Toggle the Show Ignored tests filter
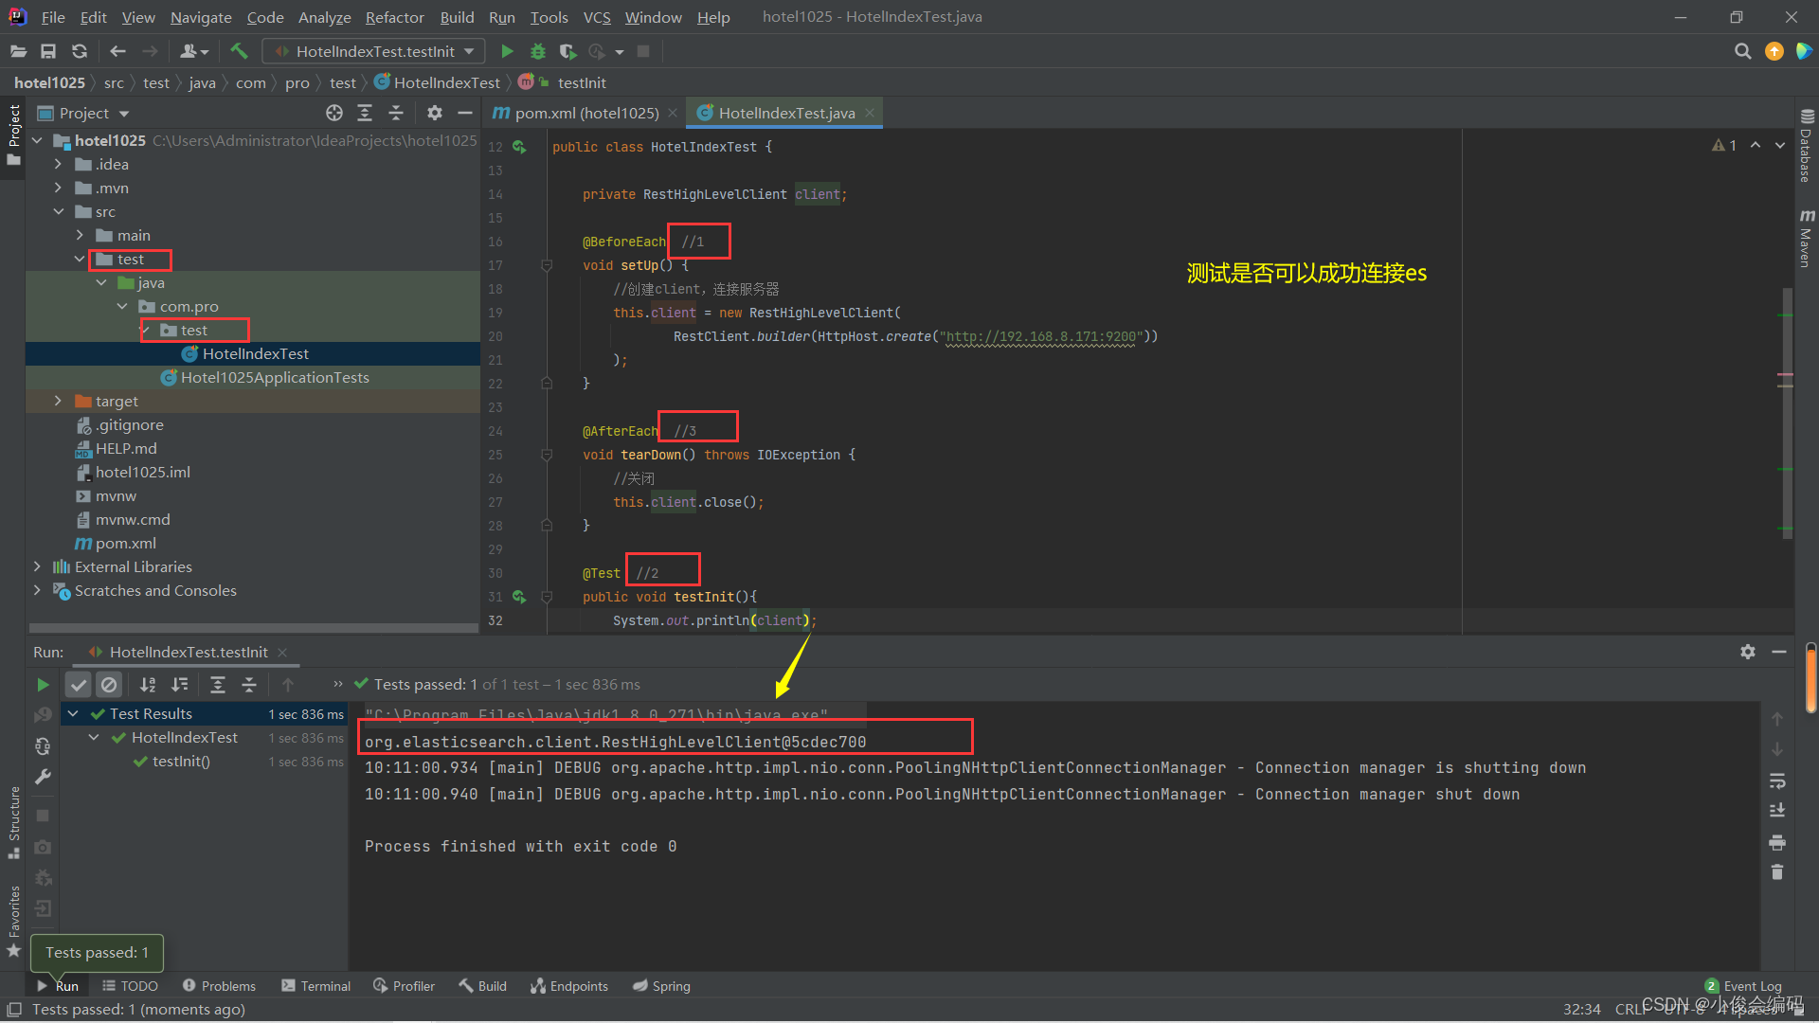This screenshot has width=1819, height=1023. [x=109, y=684]
